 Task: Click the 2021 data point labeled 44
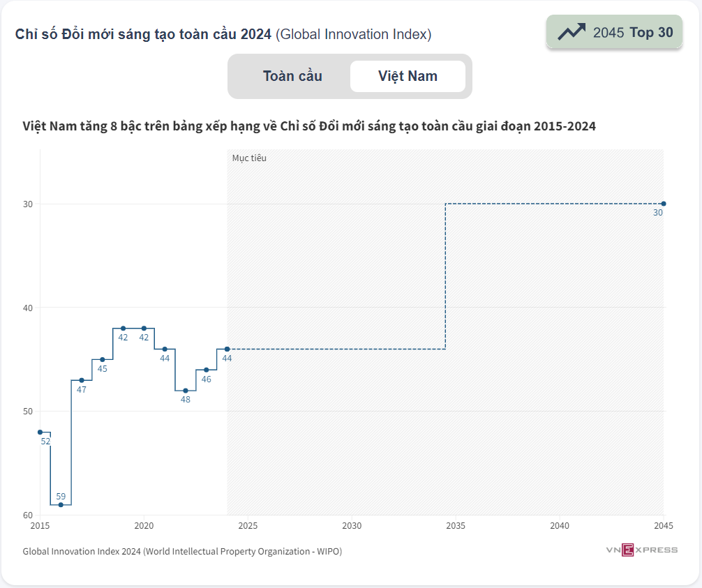(165, 349)
